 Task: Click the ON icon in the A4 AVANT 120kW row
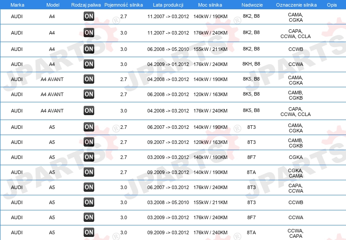89,94
